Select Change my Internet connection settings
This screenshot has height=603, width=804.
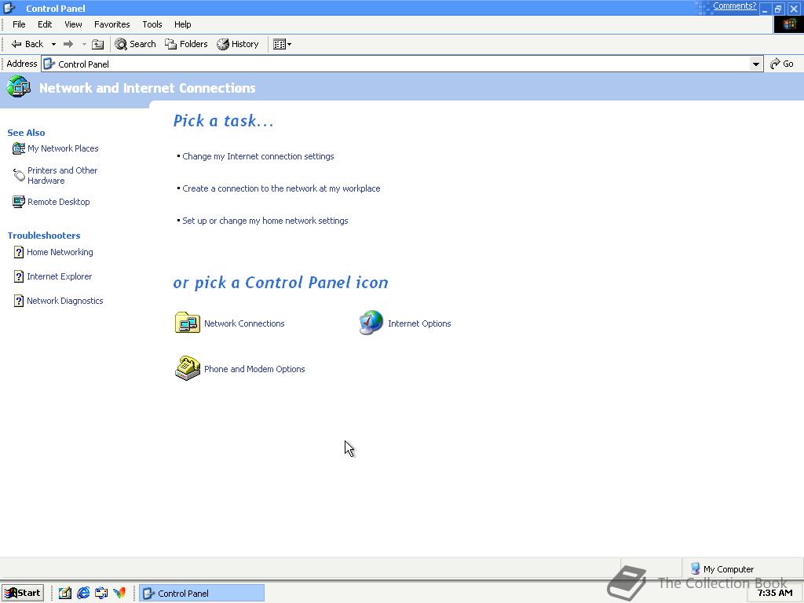pyautogui.click(x=258, y=156)
